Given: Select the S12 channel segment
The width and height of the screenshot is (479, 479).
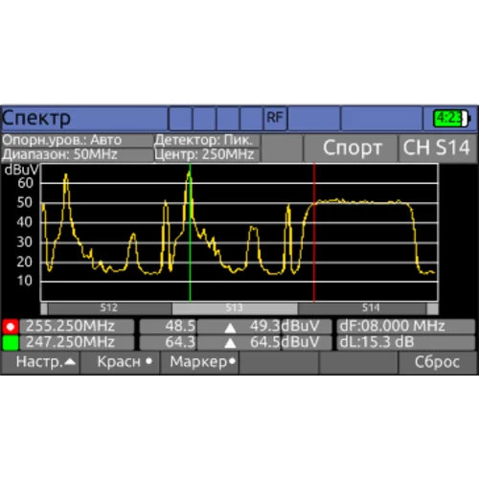Looking at the screenshot, I should coord(109,308).
